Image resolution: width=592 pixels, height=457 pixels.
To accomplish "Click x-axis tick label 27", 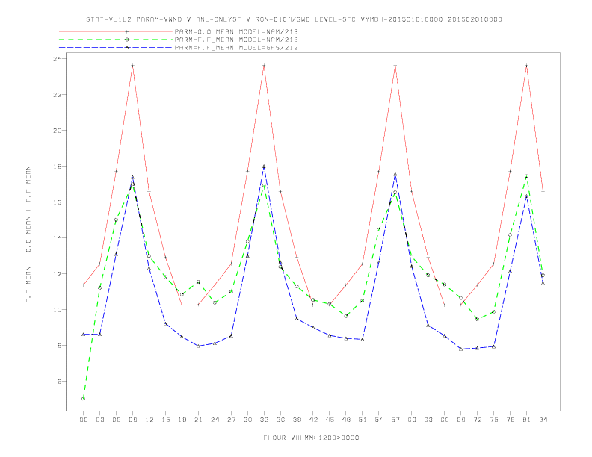I will click(231, 420).
